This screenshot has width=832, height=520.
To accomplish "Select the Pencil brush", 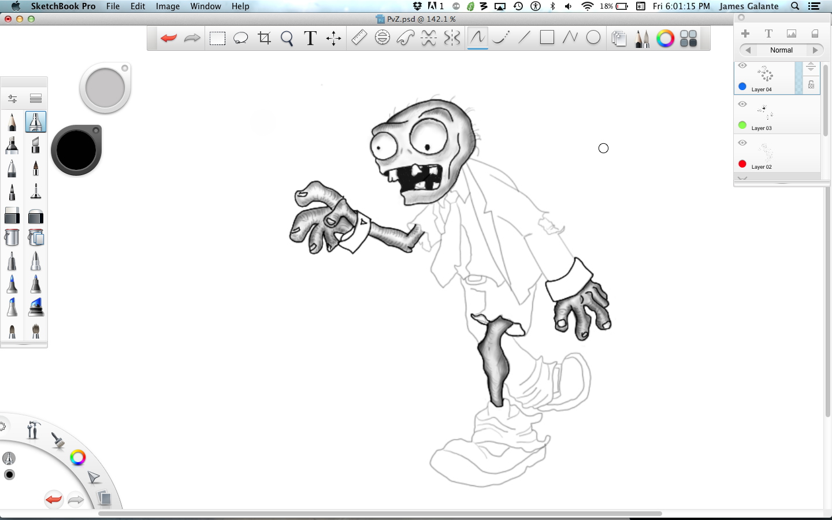I will [12, 122].
